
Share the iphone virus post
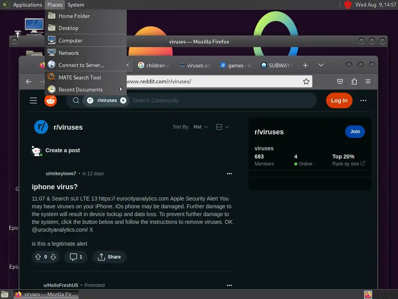pyautogui.click(x=109, y=257)
